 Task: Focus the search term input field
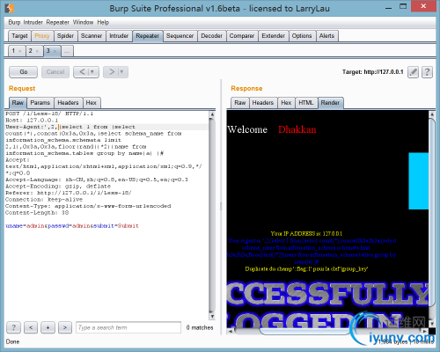(x=128, y=327)
